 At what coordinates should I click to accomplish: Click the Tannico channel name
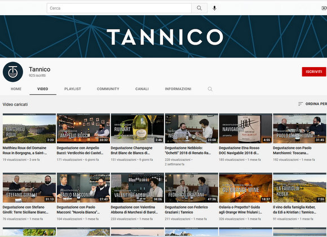coord(39,69)
